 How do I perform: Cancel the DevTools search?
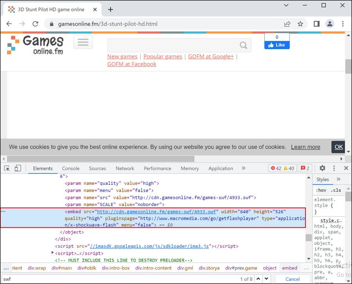click(293, 279)
